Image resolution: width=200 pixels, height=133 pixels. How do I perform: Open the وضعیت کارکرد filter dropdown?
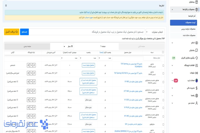[105, 58]
